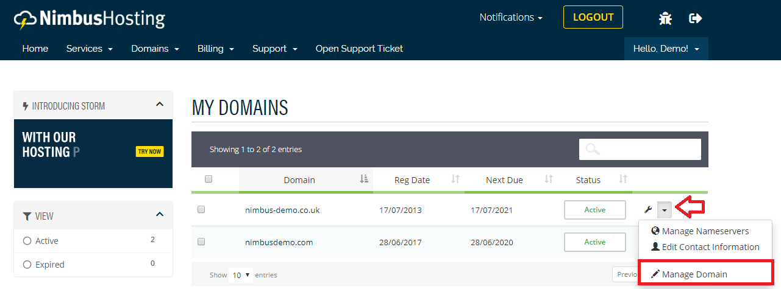Select the Expired view radio filter
The width and height of the screenshot is (781, 289).
[x=27, y=265]
